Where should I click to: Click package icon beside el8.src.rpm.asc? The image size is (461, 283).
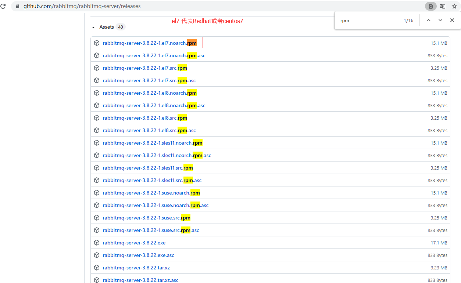coord(97,130)
